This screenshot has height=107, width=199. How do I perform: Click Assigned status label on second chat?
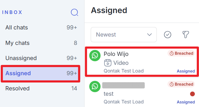coord(186,102)
